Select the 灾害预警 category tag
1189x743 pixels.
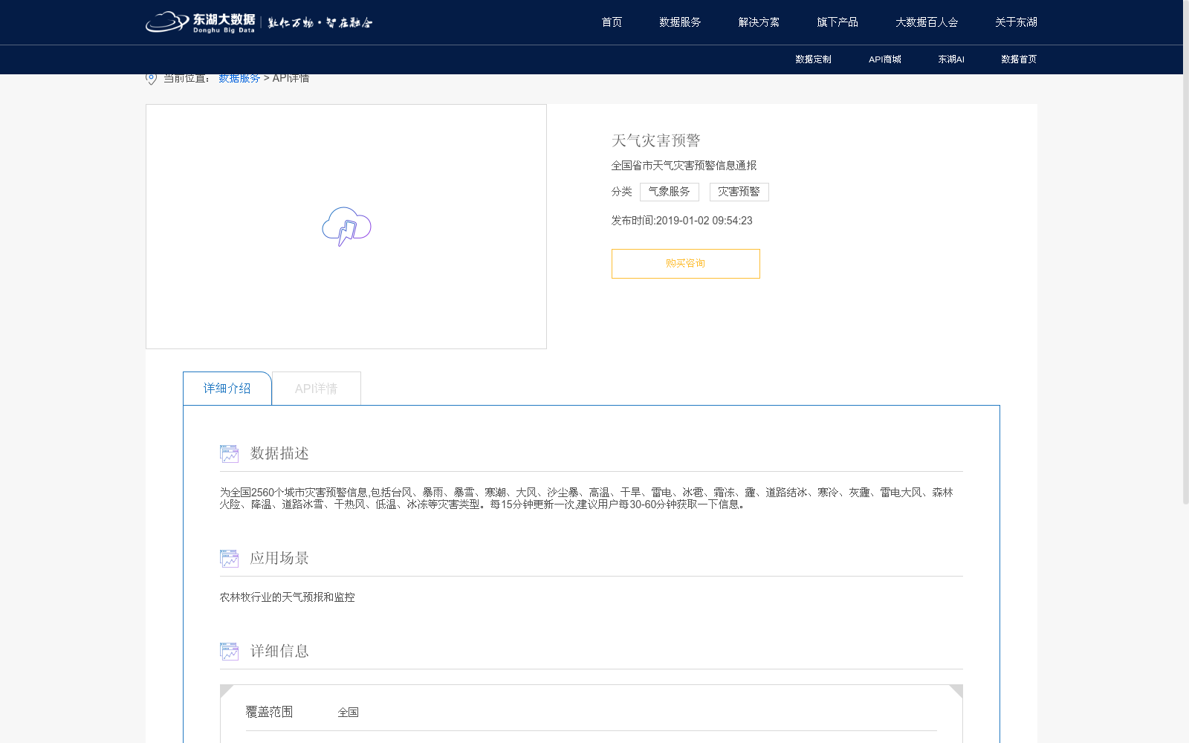pyautogui.click(x=739, y=192)
